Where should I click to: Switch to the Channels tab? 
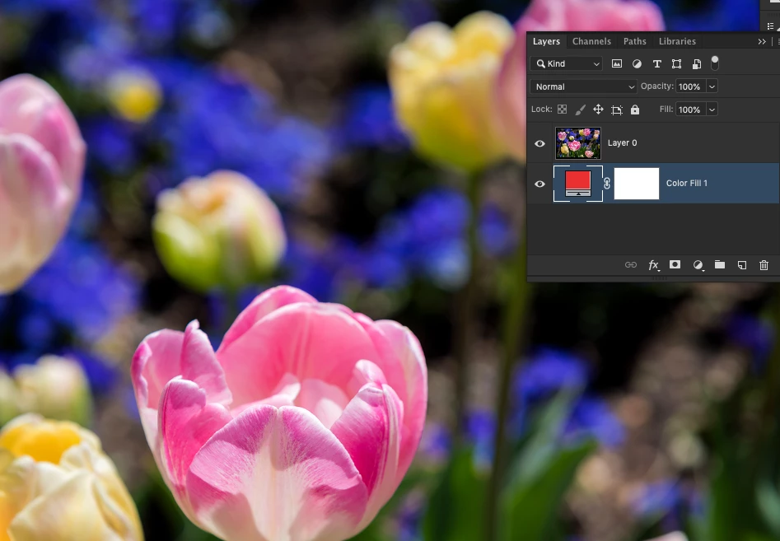pyautogui.click(x=591, y=41)
